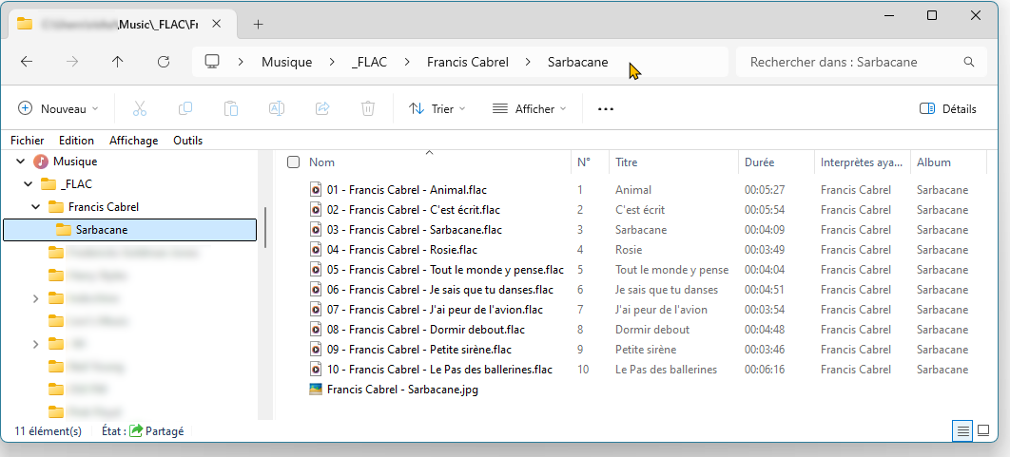Viewport: 1010px width, 457px height.
Task: Refresh the Sarbacane folder view
Action: [164, 62]
